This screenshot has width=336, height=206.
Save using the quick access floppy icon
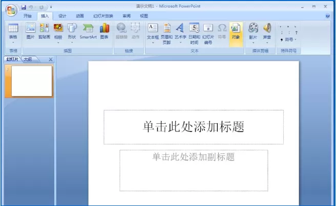(x=24, y=7)
